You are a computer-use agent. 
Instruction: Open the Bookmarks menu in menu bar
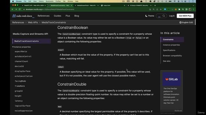coord(50,1)
